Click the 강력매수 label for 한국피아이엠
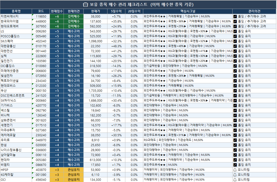This screenshot has width=277, height=182. (74, 21)
